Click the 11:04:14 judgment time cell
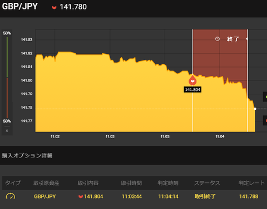This screenshot has height=209, width=267. [x=168, y=196]
